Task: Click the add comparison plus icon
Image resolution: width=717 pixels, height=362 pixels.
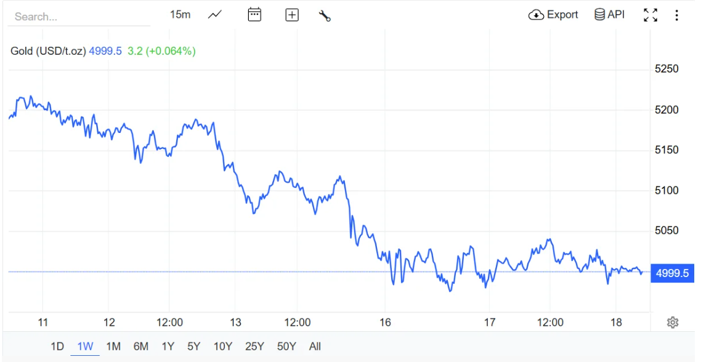Action: point(292,15)
